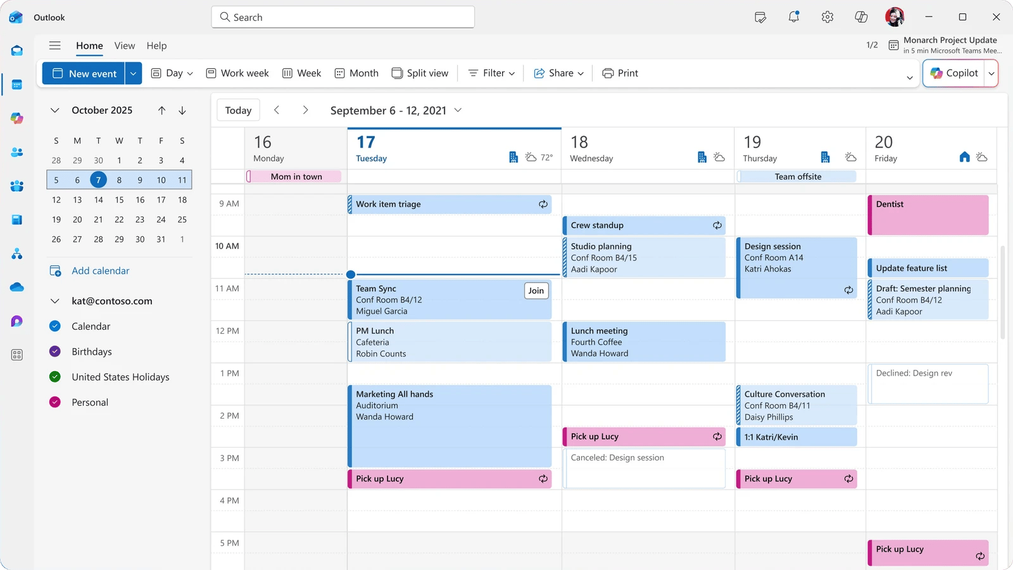This screenshot has height=570, width=1013.
Task: Click Split view button
Action: coord(420,73)
